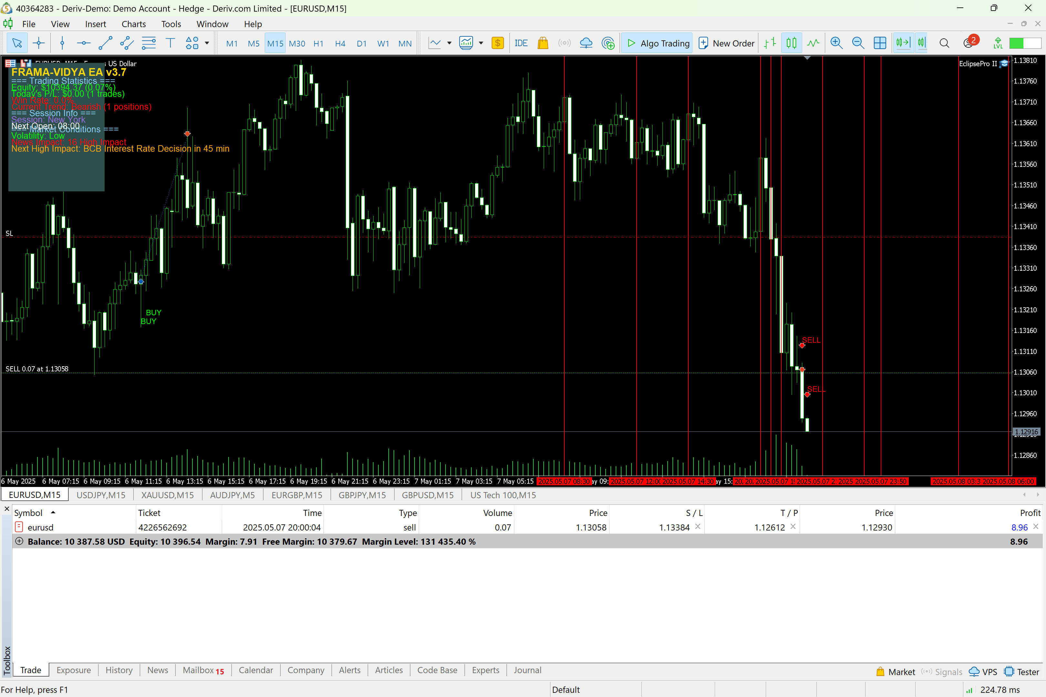Click the LVL price levels icon
The image size is (1046, 697).
(x=998, y=43)
